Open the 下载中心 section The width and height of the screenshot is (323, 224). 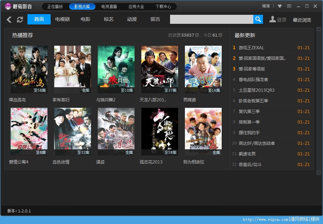coord(163,6)
